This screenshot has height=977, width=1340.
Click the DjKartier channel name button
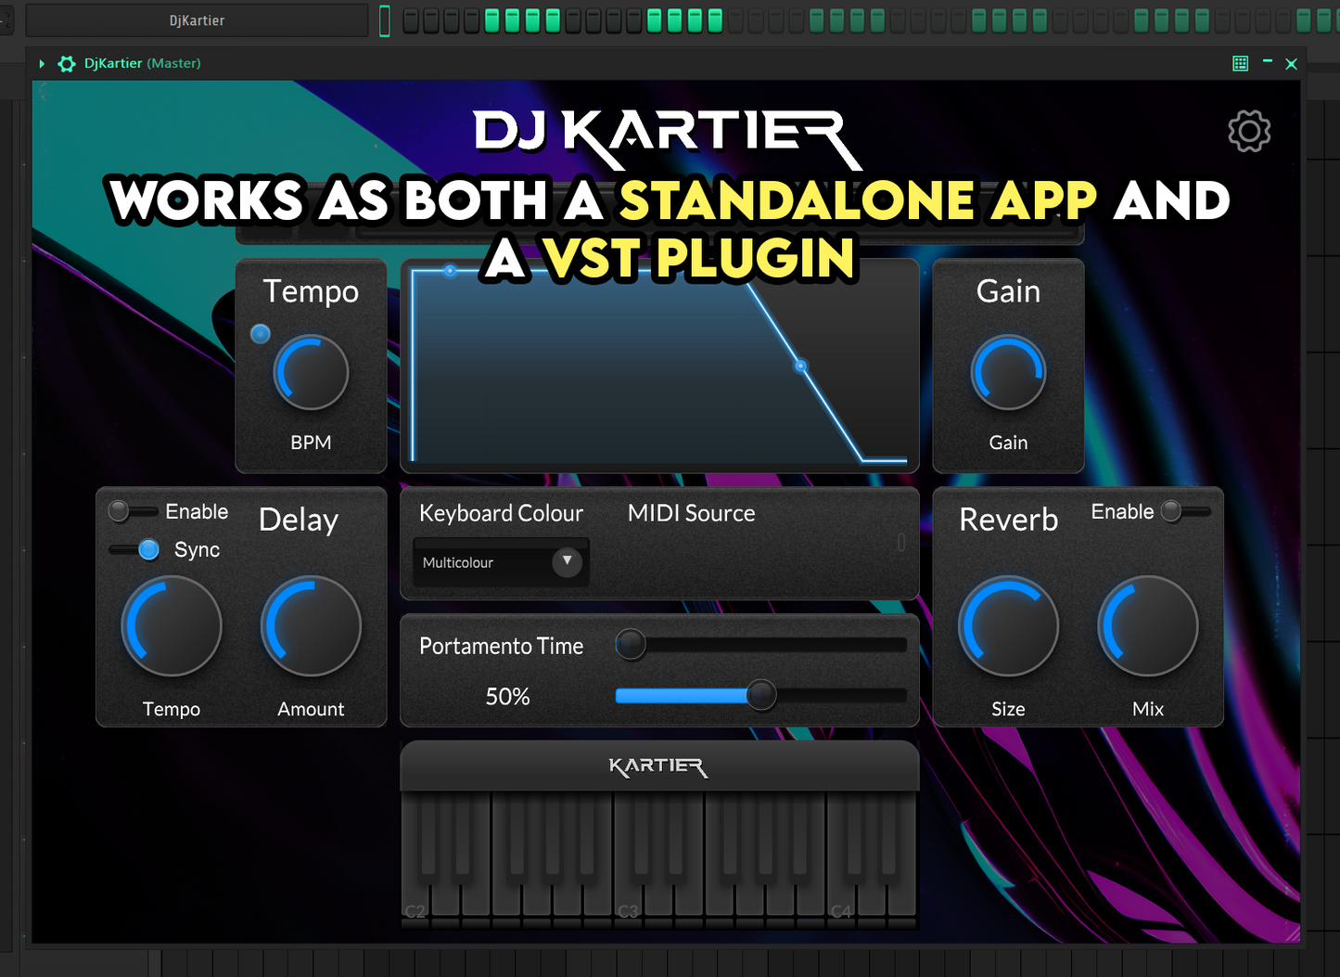tap(197, 20)
